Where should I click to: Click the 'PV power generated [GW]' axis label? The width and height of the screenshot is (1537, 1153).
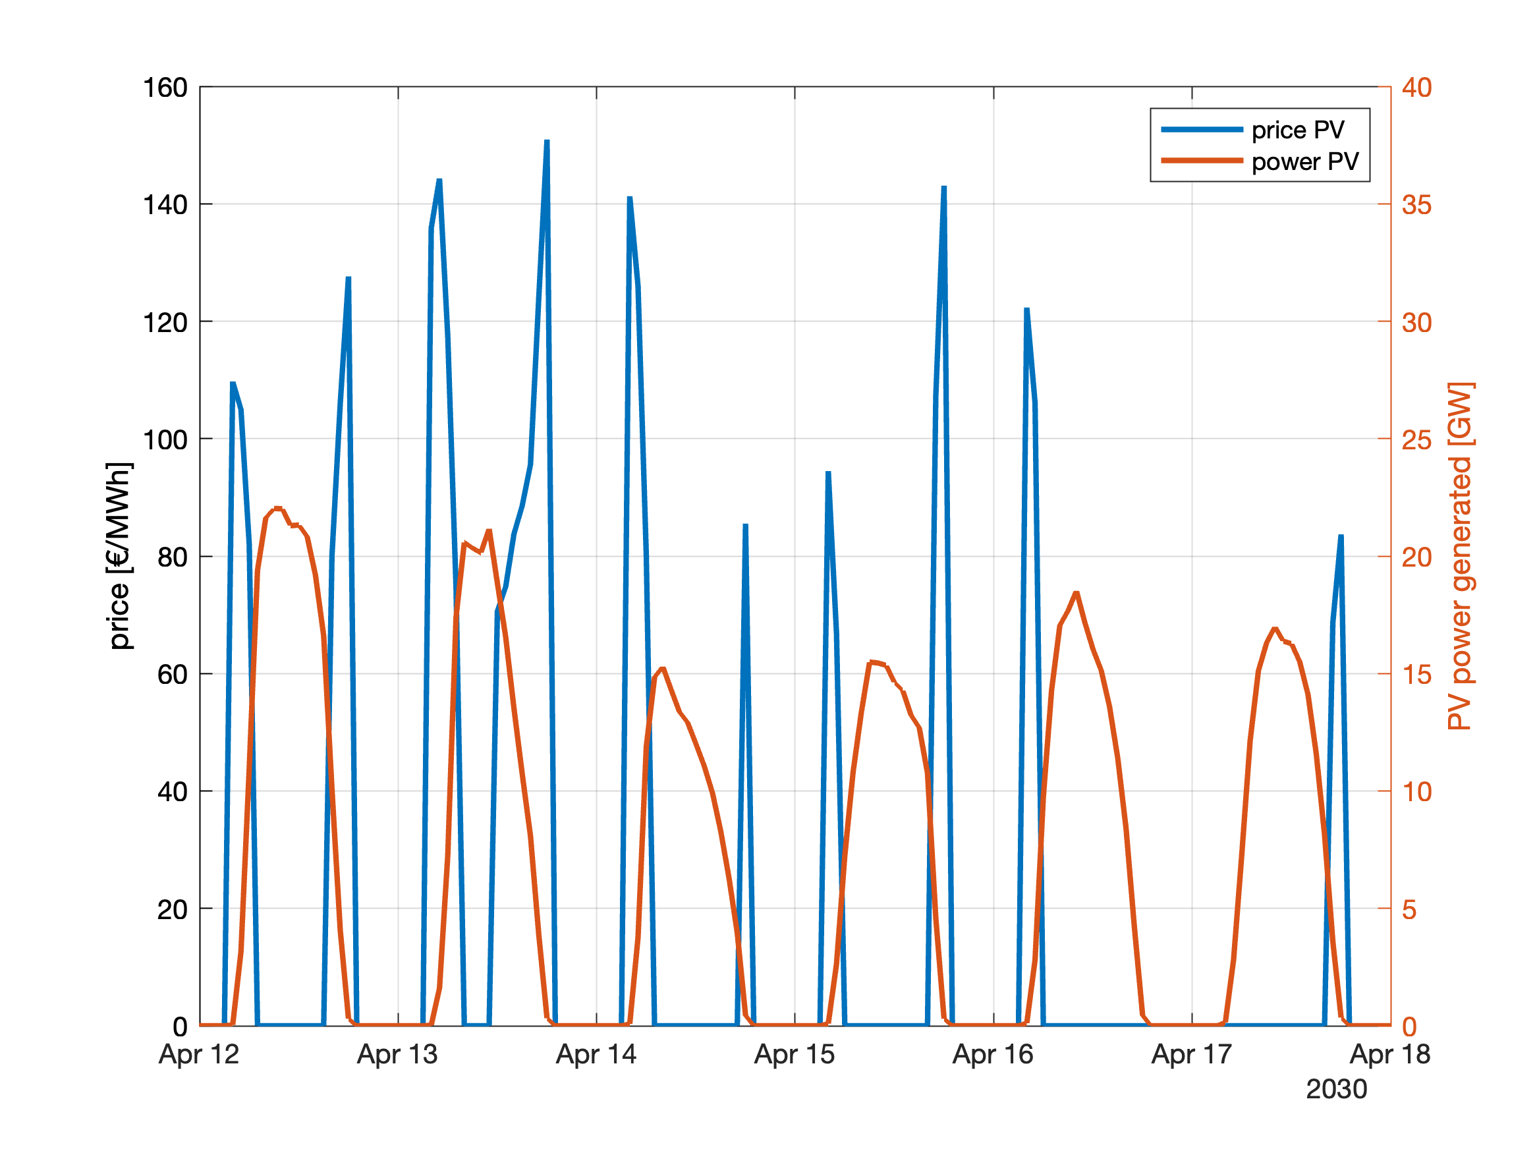(1460, 556)
